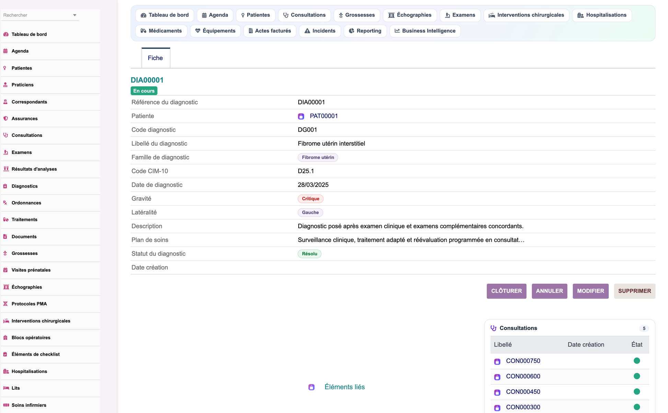This screenshot has height=413, width=668.
Task: Click the Protocoles PMA hourglass icon
Action: pyautogui.click(x=5, y=304)
